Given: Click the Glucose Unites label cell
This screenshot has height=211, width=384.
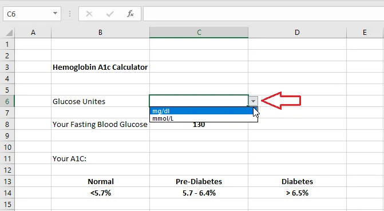Looking at the screenshot, I should 100,101.
